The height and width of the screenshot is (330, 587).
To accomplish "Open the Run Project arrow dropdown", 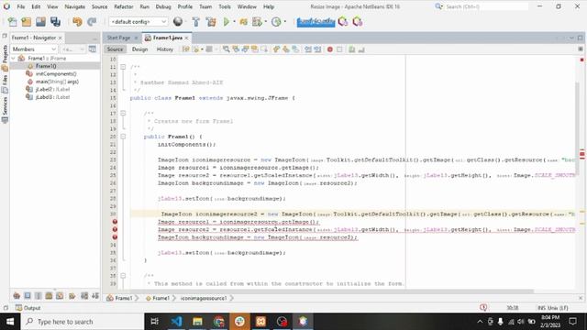I will click(x=235, y=22).
